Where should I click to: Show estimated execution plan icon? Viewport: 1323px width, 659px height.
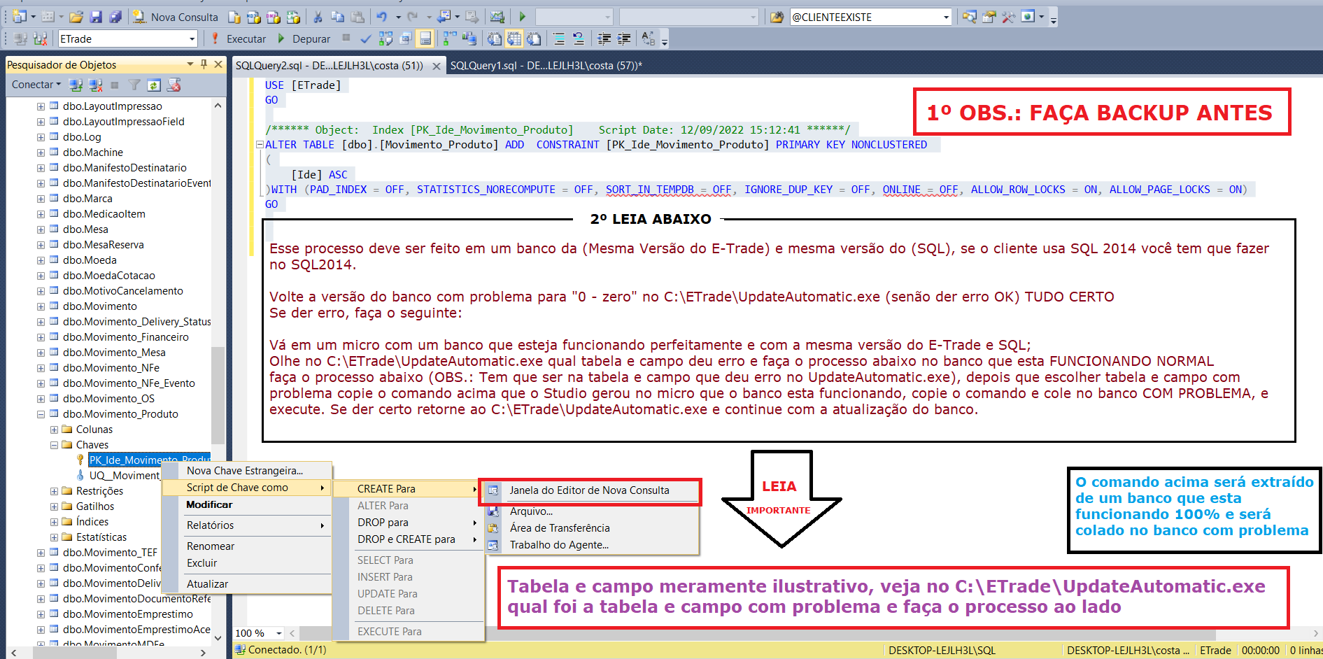point(385,39)
